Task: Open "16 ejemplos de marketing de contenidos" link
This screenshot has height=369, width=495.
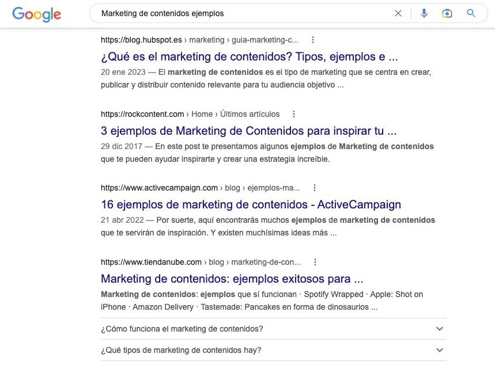Action: click(x=251, y=204)
